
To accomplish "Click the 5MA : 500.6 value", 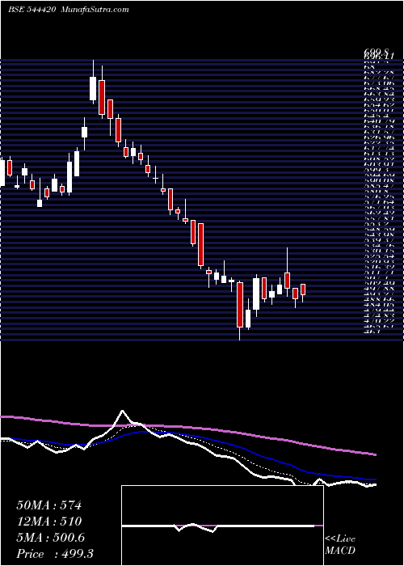I will (x=50, y=538).
